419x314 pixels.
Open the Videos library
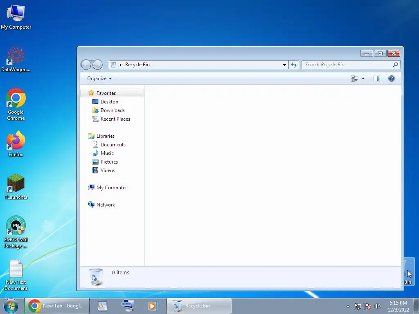[108, 170]
